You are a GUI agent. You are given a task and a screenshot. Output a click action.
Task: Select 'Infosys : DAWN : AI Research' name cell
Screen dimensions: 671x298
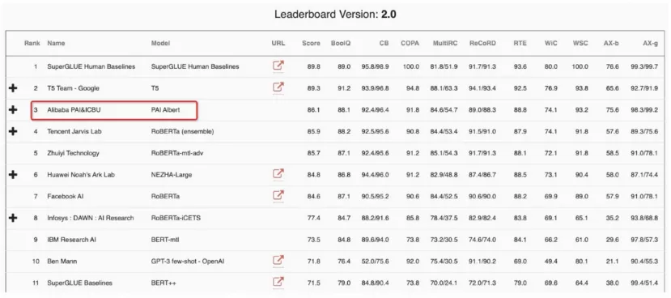click(91, 218)
